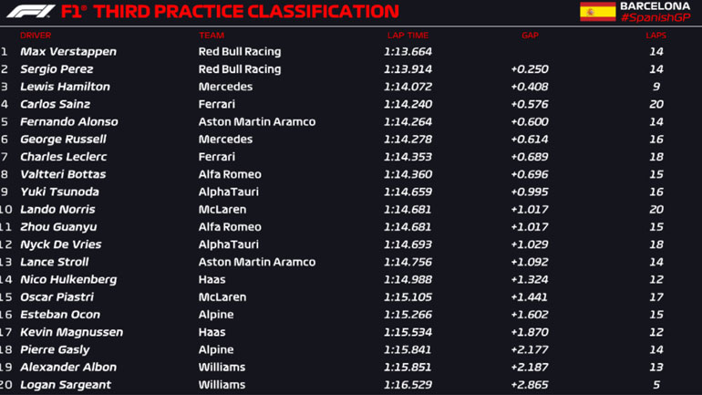This screenshot has width=702, height=395.
Task: Select the BARCELONA location label
Action: (x=655, y=6)
